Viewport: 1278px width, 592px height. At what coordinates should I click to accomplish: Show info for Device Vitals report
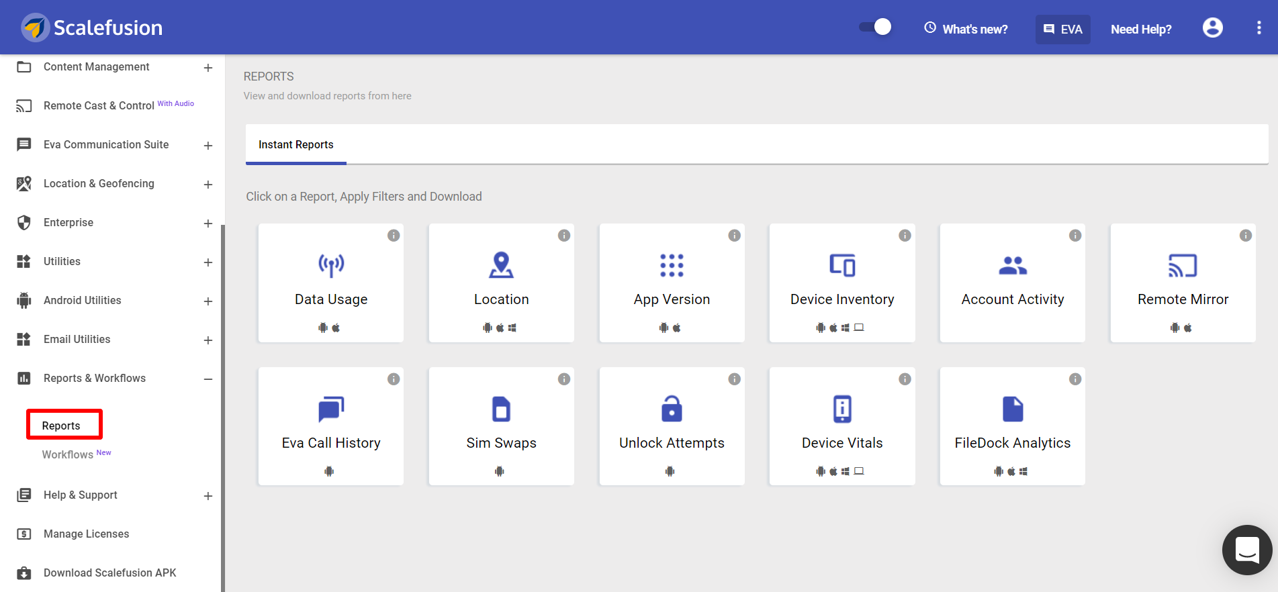pos(905,379)
